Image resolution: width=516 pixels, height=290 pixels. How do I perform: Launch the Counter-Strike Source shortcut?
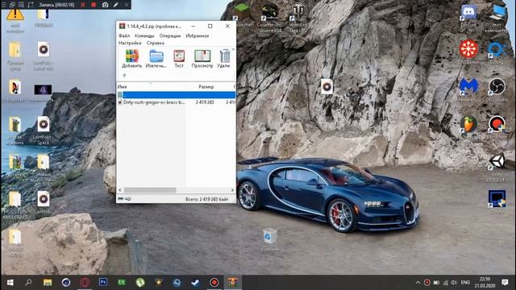coord(270,17)
